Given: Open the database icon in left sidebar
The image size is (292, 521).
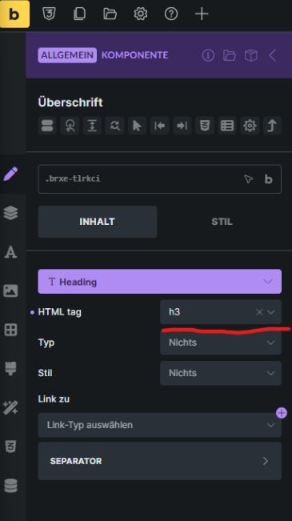Looking at the screenshot, I should 10,486.
